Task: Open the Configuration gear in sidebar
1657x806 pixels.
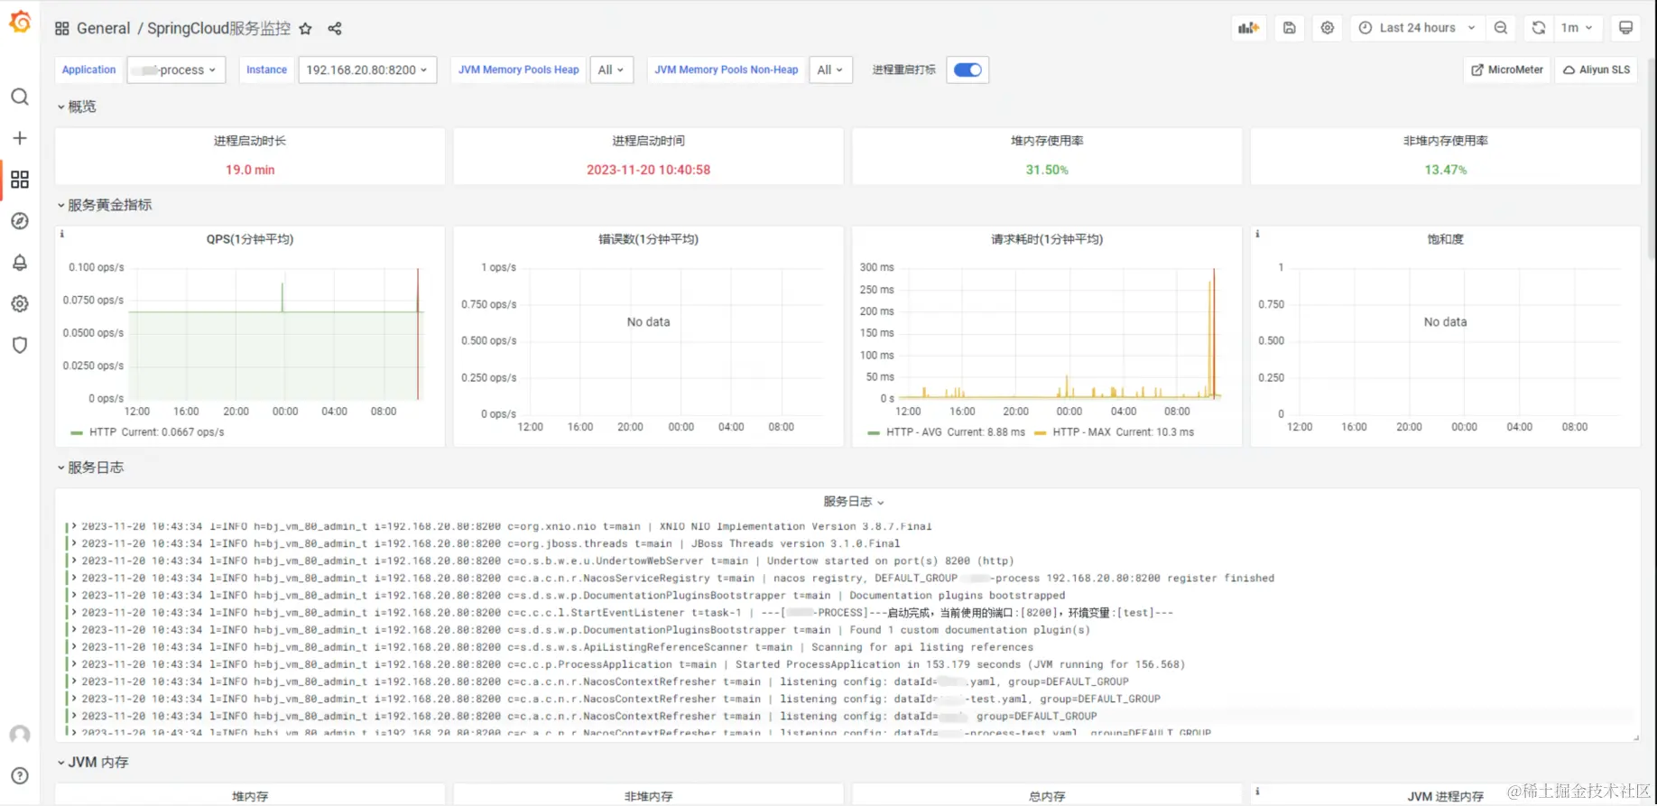Action: [20, 304]
